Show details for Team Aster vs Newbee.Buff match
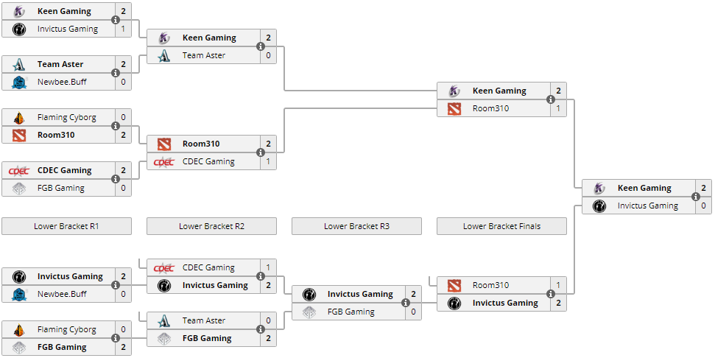This screenshot has height=358, width=715. coord(116,73)
